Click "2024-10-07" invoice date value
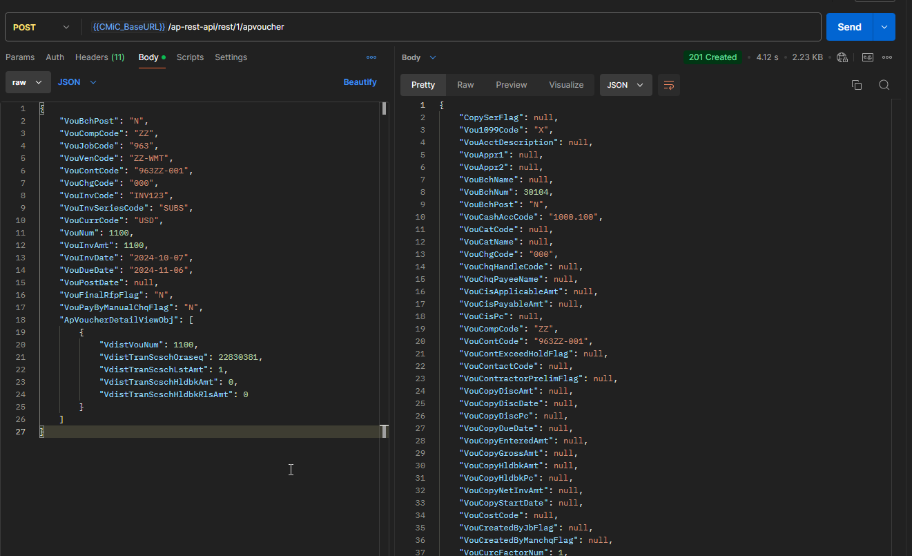 [160, 258]
